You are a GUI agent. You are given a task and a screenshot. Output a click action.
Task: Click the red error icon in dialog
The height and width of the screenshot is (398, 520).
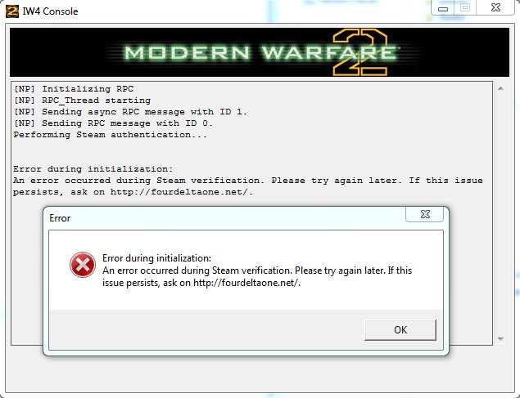83,265
